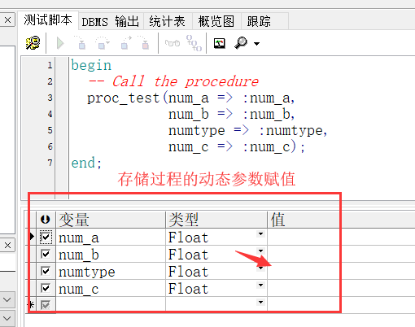
Task: Open the type dropdown in the empty new row
Action: point(260,302)
